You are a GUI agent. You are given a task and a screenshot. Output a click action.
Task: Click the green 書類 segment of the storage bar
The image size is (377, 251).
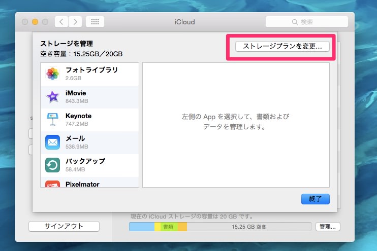169,227
